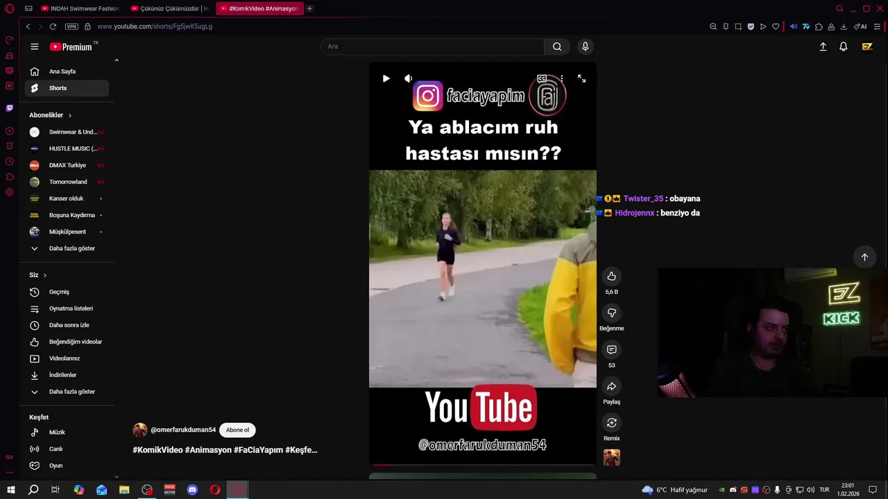The height and width of the screenshot is (499, 888).
Task: Open Boşuna Kaydırma subscription
Action: pos(67,215)
